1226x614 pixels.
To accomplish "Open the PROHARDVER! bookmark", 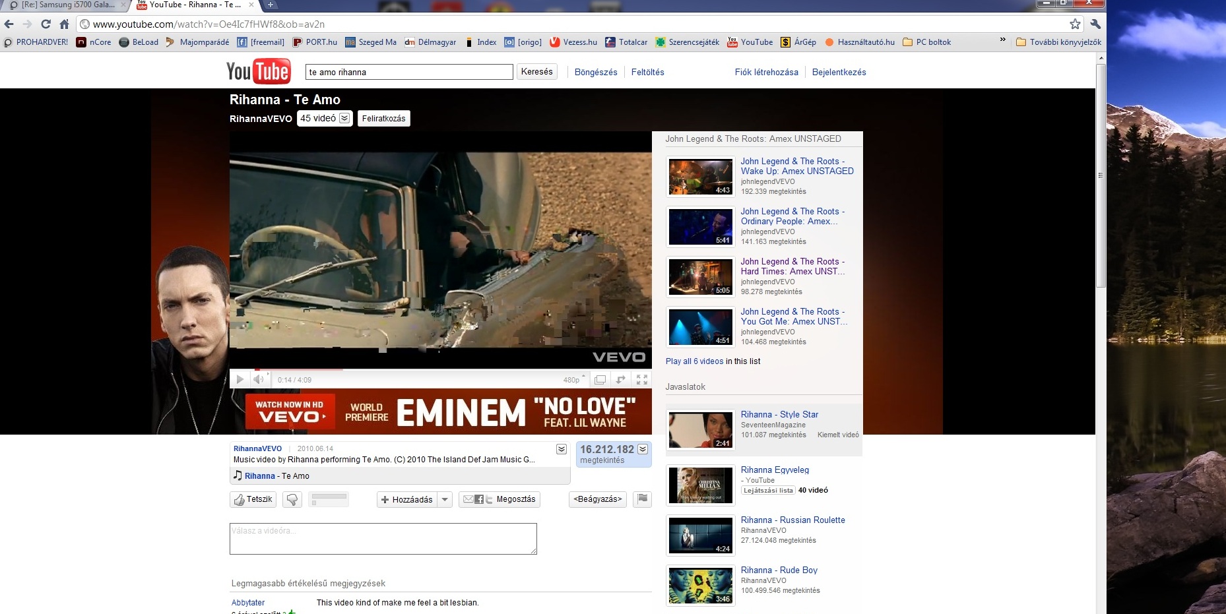I will point(36,42).
